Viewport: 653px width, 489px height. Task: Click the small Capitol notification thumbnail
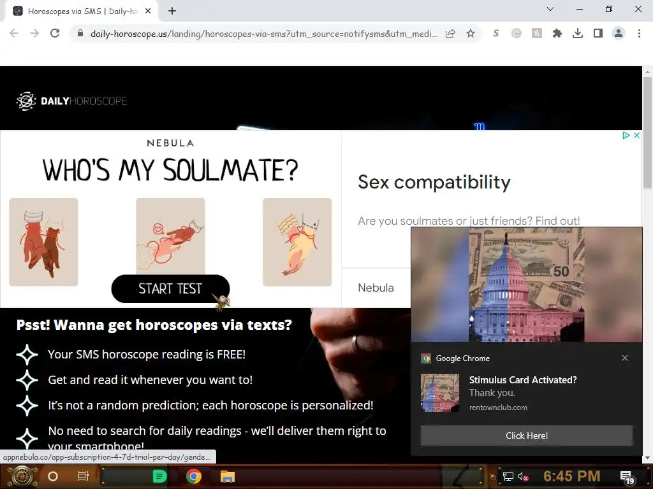pyautogui.click(x=440, y=392)
